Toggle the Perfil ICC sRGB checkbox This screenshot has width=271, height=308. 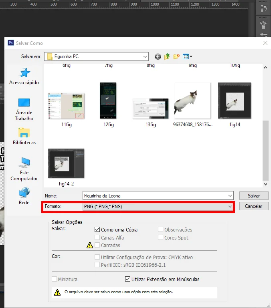coord(97,265)
